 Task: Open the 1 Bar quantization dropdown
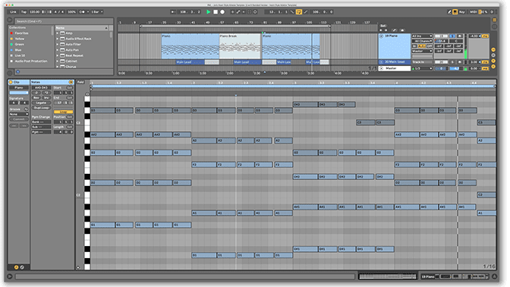coord(96,11)
